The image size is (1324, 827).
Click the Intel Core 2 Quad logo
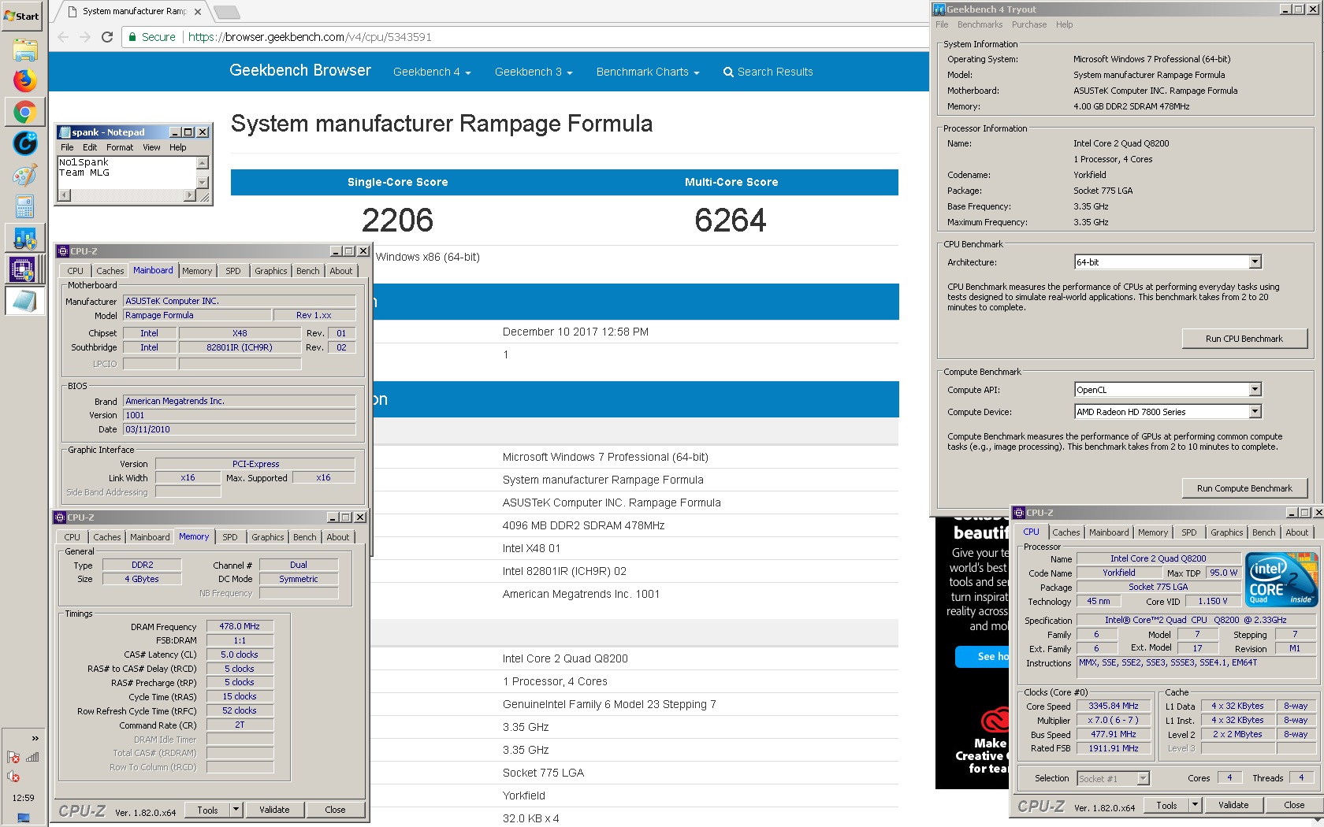[x=1281, y=580]
